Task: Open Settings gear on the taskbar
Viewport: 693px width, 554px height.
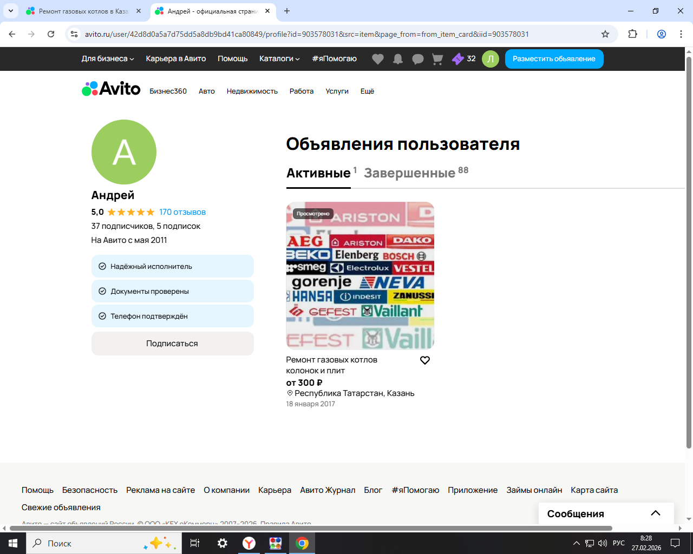Action: 223,543
